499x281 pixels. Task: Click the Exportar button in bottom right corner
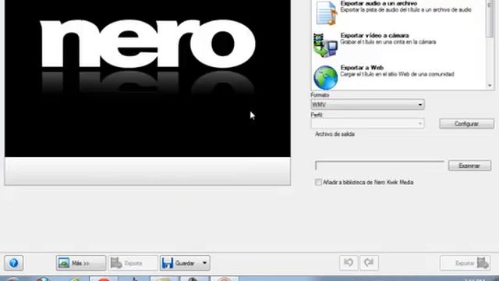(x=465, y=263)
